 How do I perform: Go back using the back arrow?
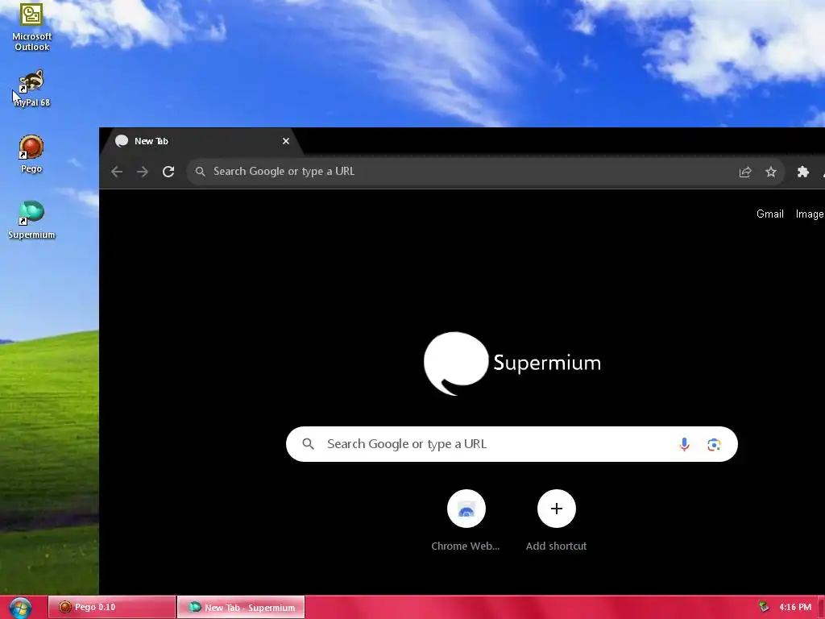[x=117, y=172]
